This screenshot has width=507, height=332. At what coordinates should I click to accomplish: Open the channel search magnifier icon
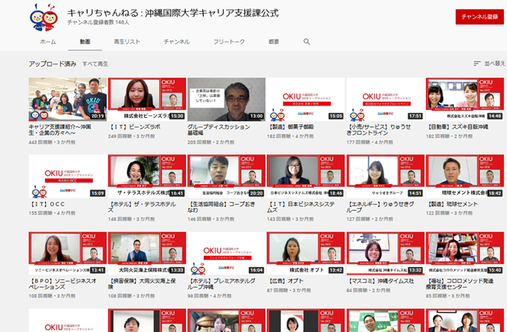[306, 41]
